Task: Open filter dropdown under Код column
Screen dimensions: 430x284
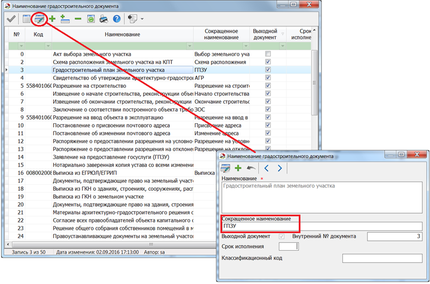Action: click(48, 46)
